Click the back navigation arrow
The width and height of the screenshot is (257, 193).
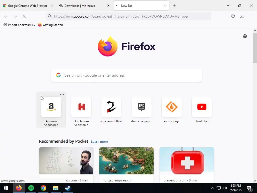point(6,16)
